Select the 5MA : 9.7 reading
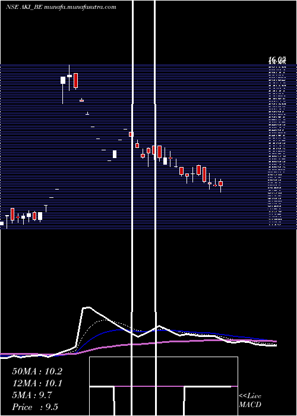The height and width of the screenshot is (416, 297). pos(32,395)
